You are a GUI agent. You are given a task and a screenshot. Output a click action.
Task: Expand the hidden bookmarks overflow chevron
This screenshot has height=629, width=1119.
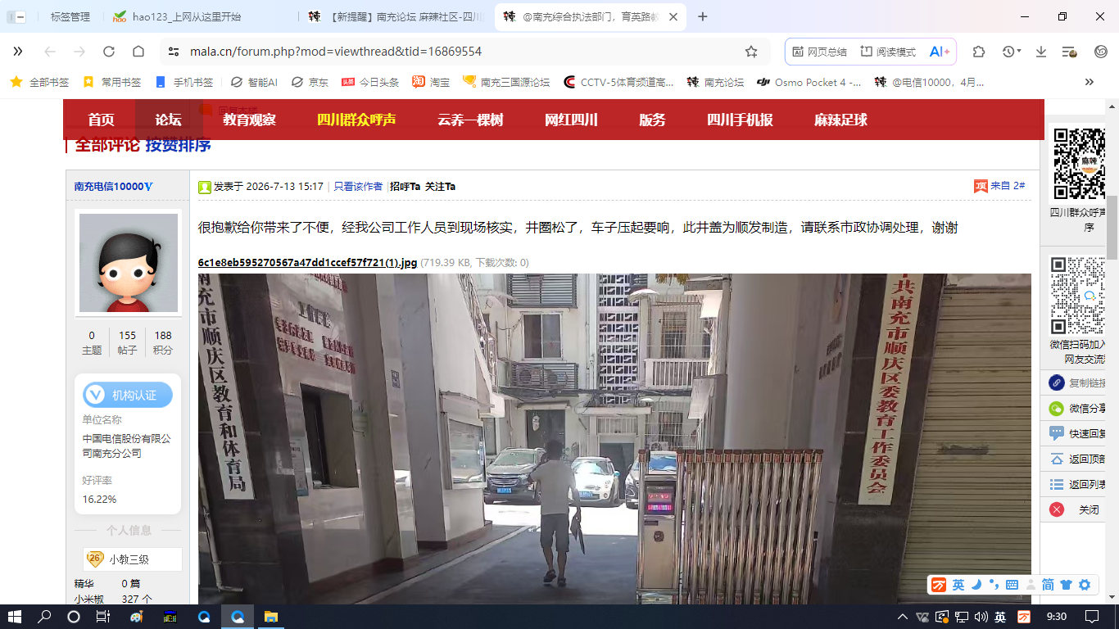coord(1089,82)
